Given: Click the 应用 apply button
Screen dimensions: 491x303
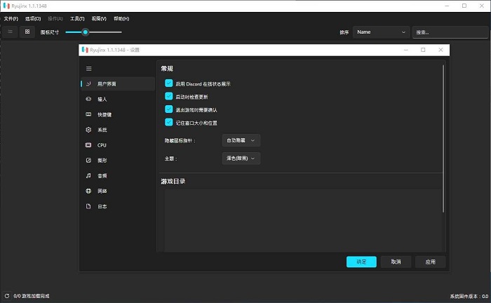Looking at the screenshot, I should point(430,262).
